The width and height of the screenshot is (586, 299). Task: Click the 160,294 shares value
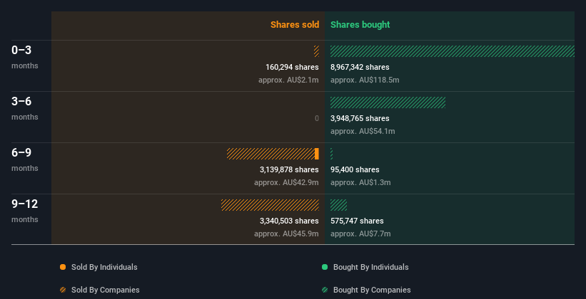tap(292, 67)
